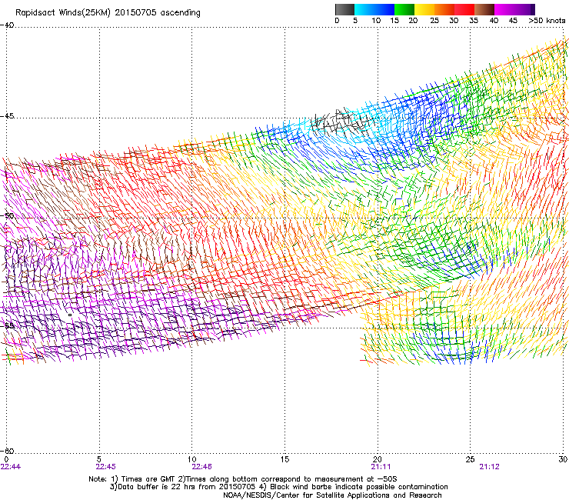569x500 pixels.
Task: Click the cyan-blue 5-15 knots legend swatch
Action: (374, 9)
